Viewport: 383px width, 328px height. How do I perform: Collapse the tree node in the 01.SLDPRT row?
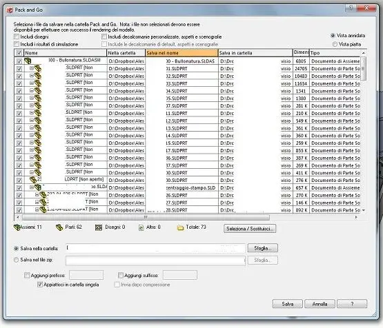point(32,68)
